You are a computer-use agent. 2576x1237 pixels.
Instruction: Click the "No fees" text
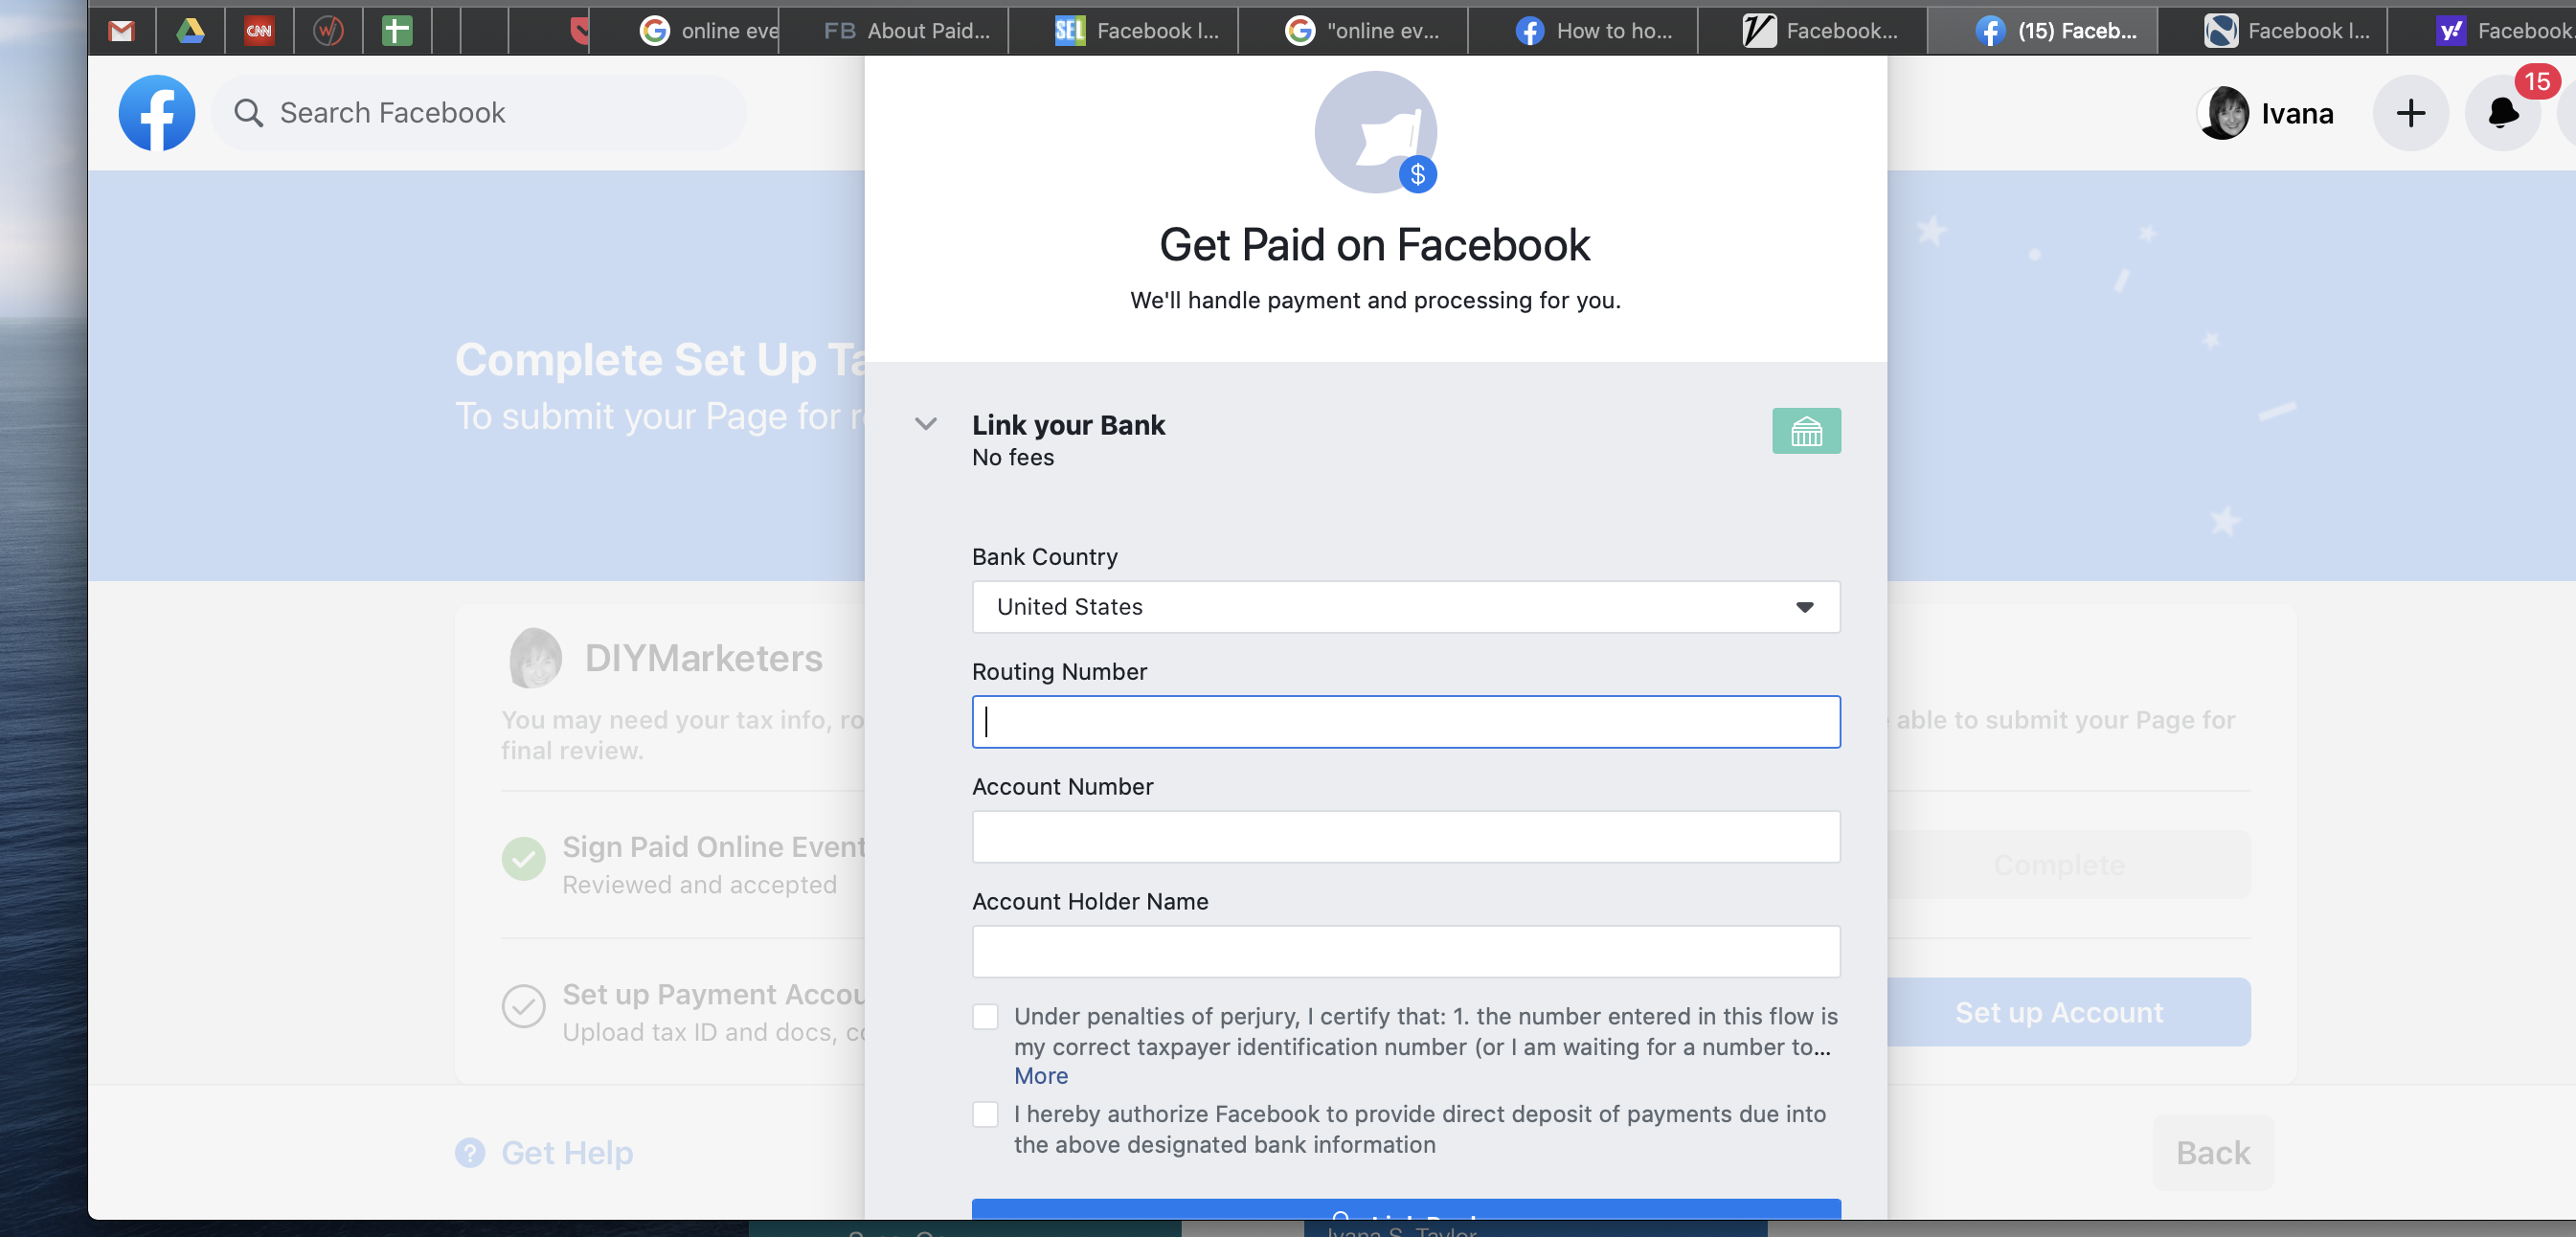pyautogui.click(x=1013, y=458)
